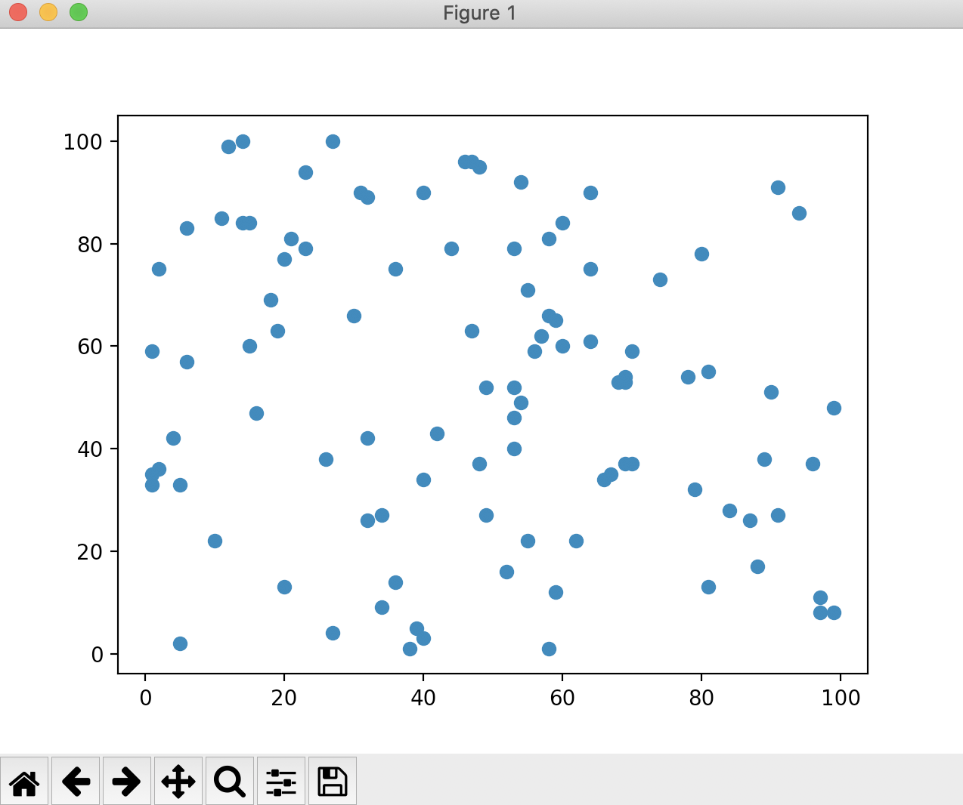The image size is (963, 805).
Task: Click x-axis tick label 100
Action: click(x=841, y=698)
